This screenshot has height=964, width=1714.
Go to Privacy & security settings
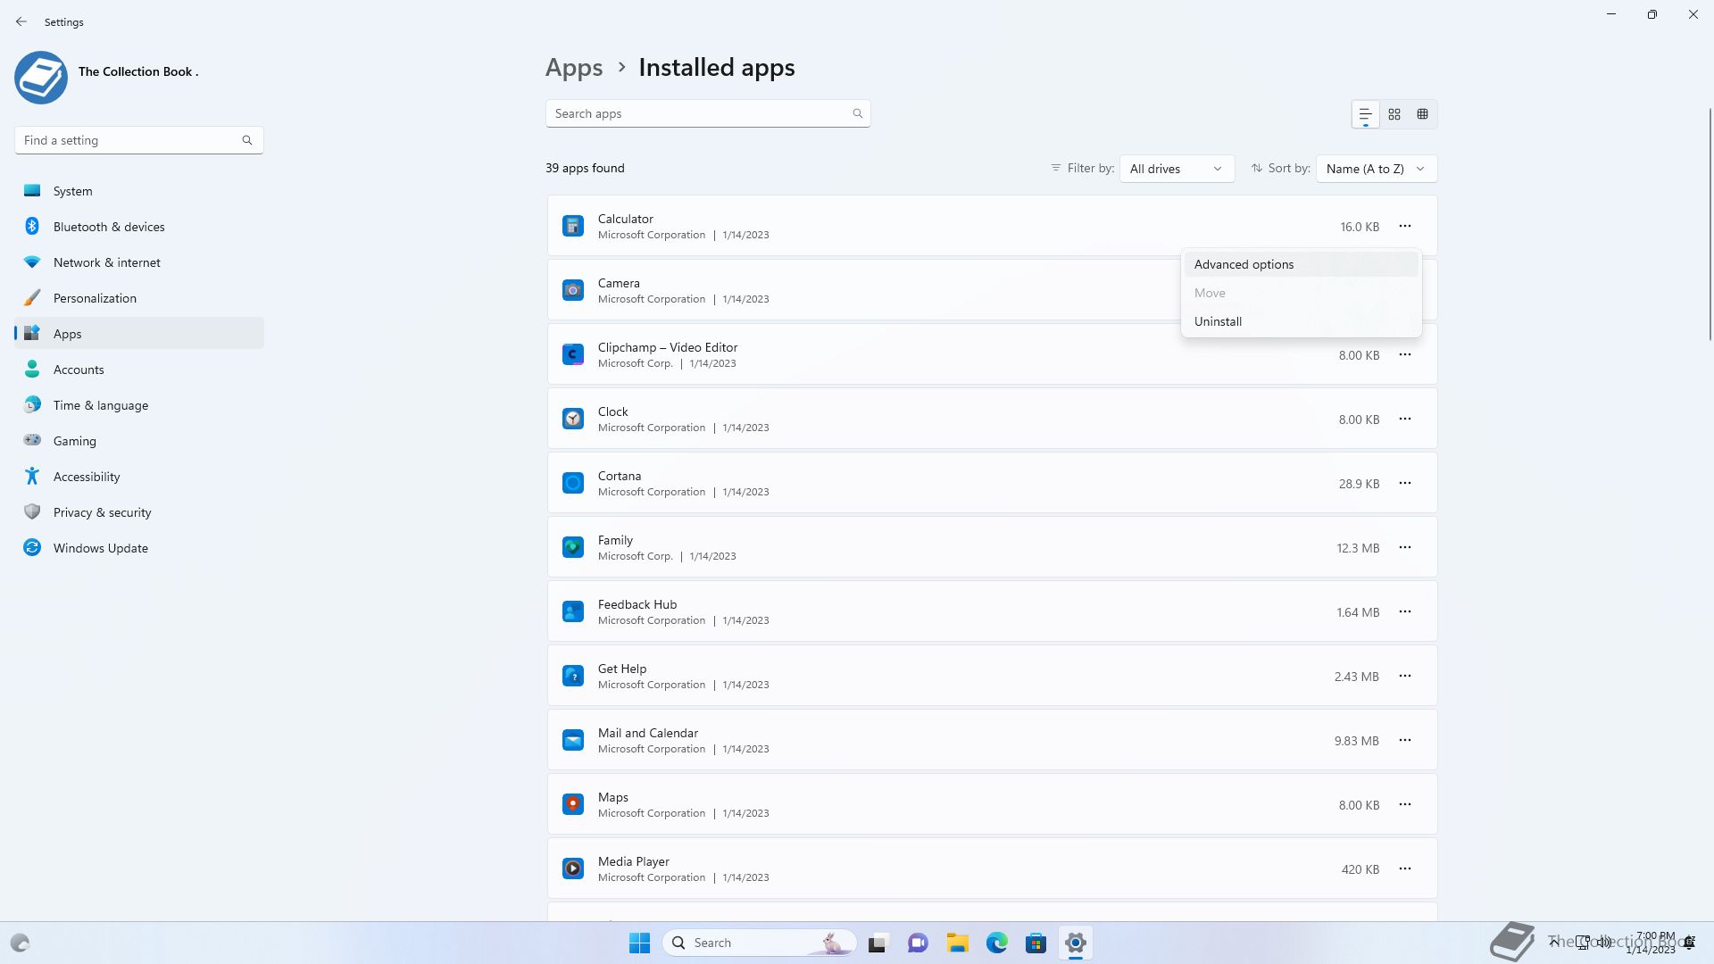(x=102, y=512)
